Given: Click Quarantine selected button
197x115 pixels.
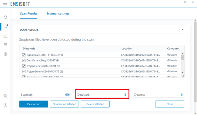Looking at the screenshot, I should point(65,104).
